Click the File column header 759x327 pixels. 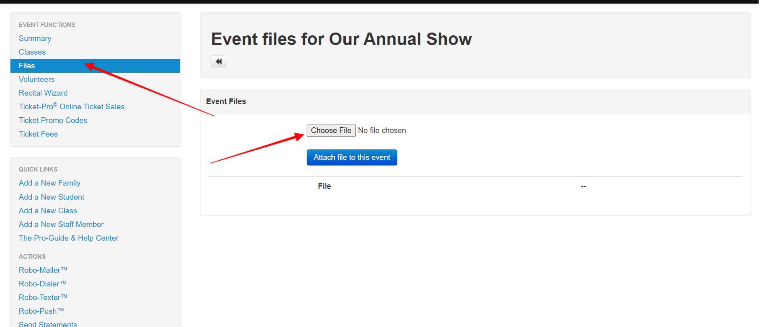(x=324, y=186)
